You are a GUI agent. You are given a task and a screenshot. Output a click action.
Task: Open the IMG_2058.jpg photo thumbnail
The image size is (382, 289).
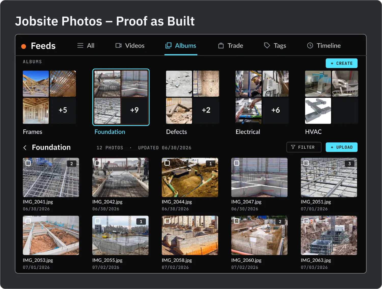190,235
